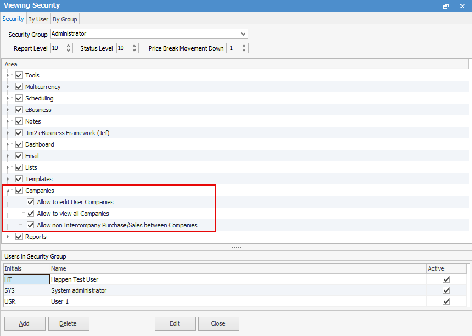Toggle Active checkbox for System administrator
This screenshot has width=472, height=336.
(x=446, y=290)
